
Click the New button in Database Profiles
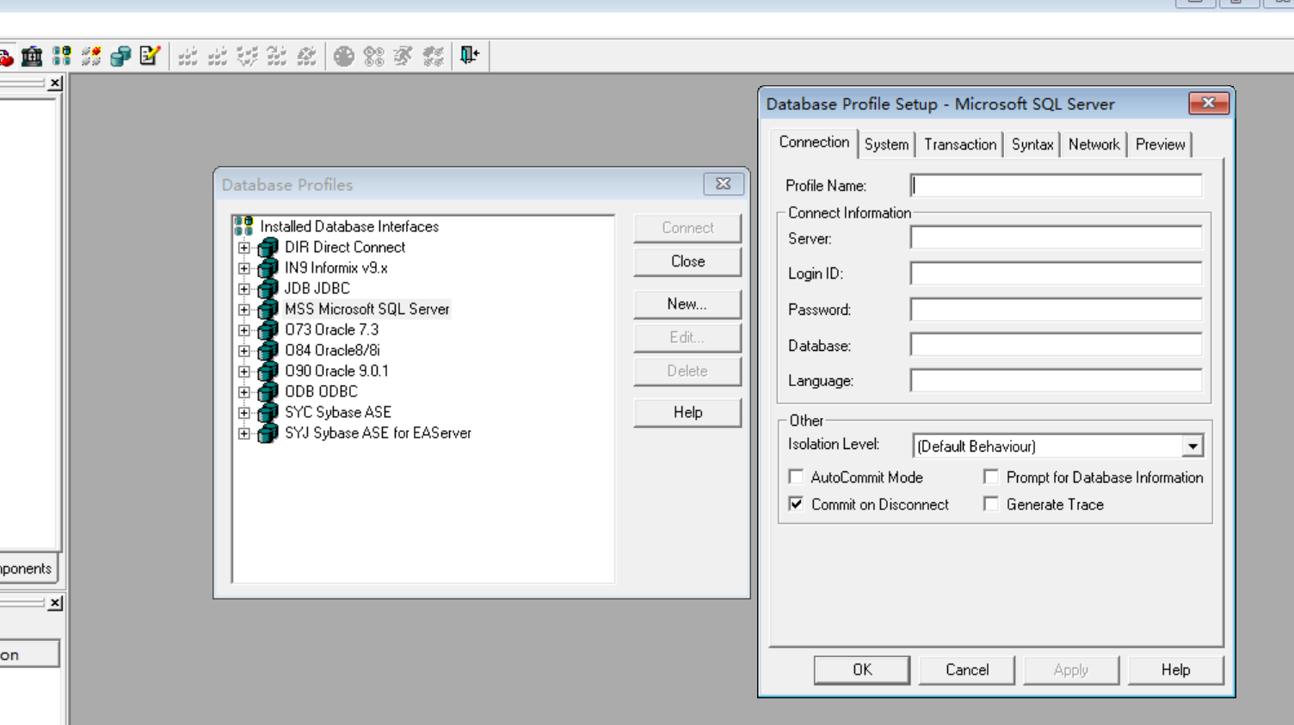pos(687,304)
